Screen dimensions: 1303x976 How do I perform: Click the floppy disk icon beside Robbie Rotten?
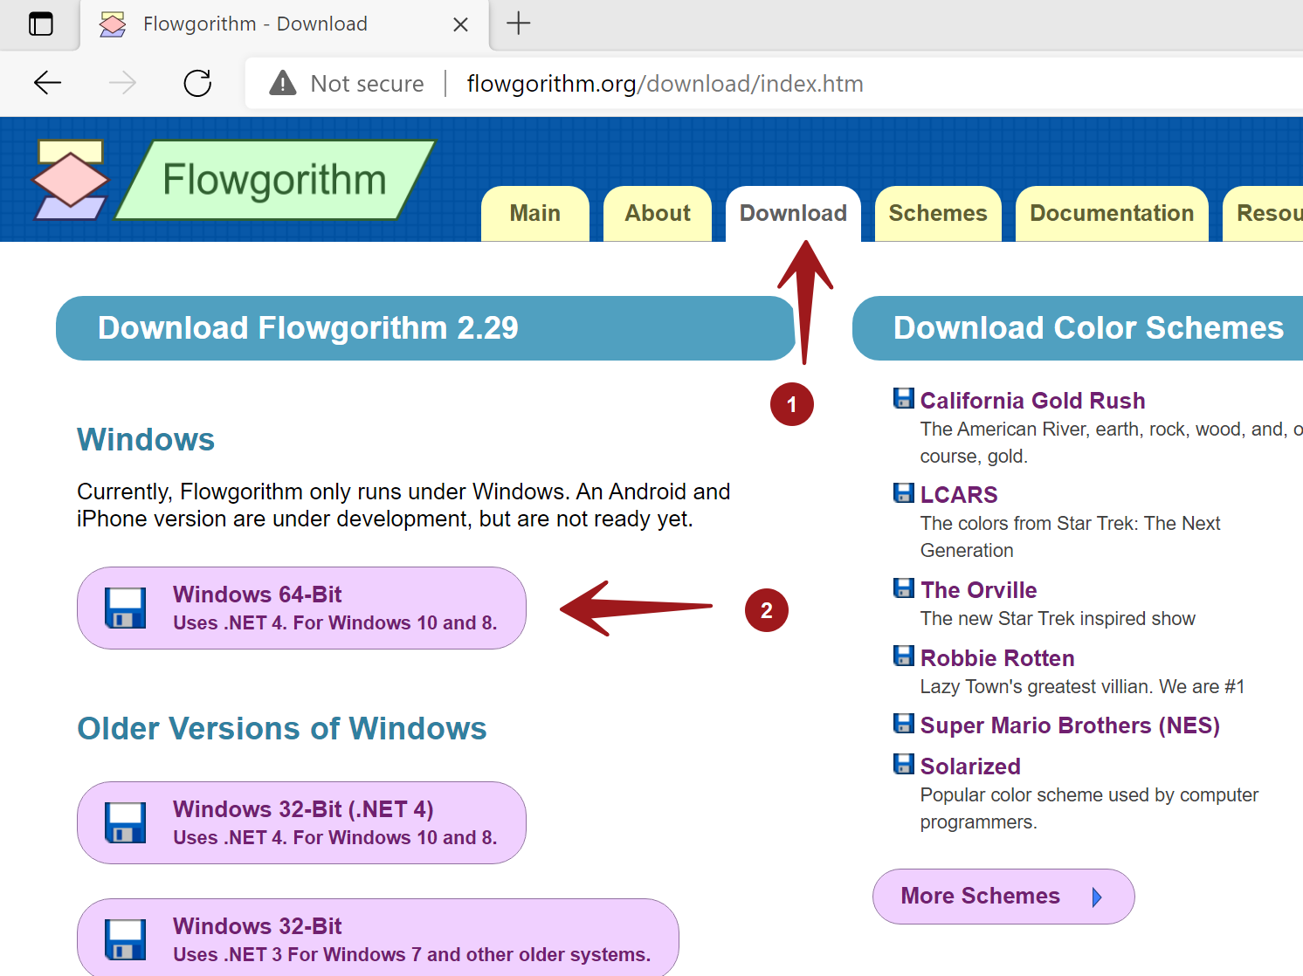(x=904, y=656)
